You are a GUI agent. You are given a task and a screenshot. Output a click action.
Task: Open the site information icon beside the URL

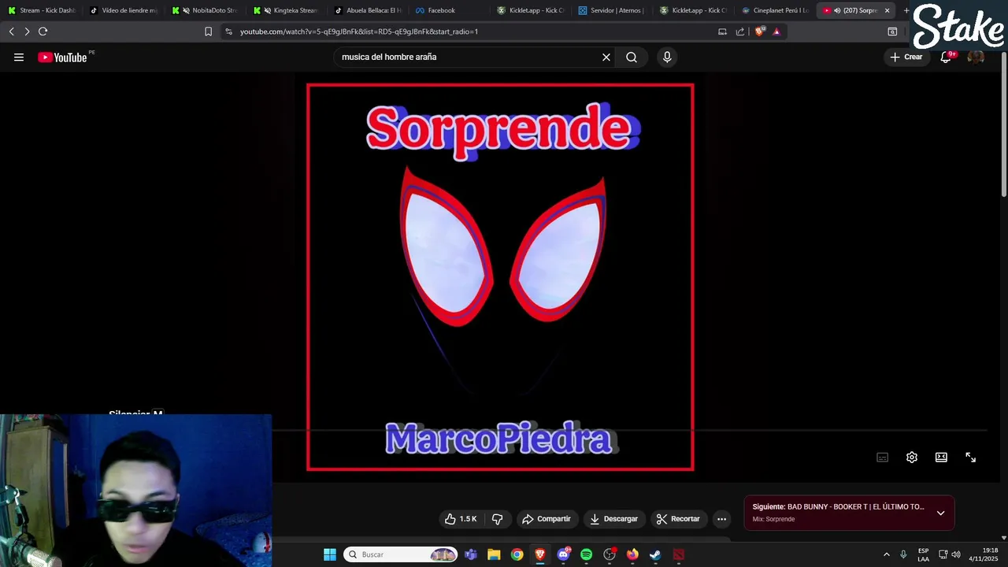pos(228,31)
